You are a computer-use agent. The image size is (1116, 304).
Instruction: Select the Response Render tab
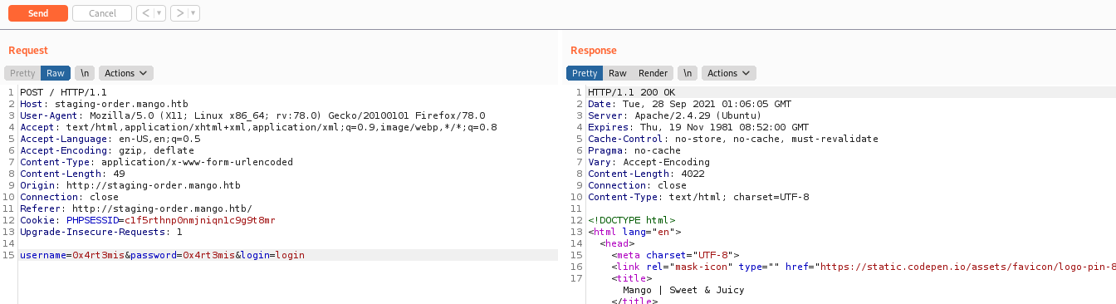(653, 73)
